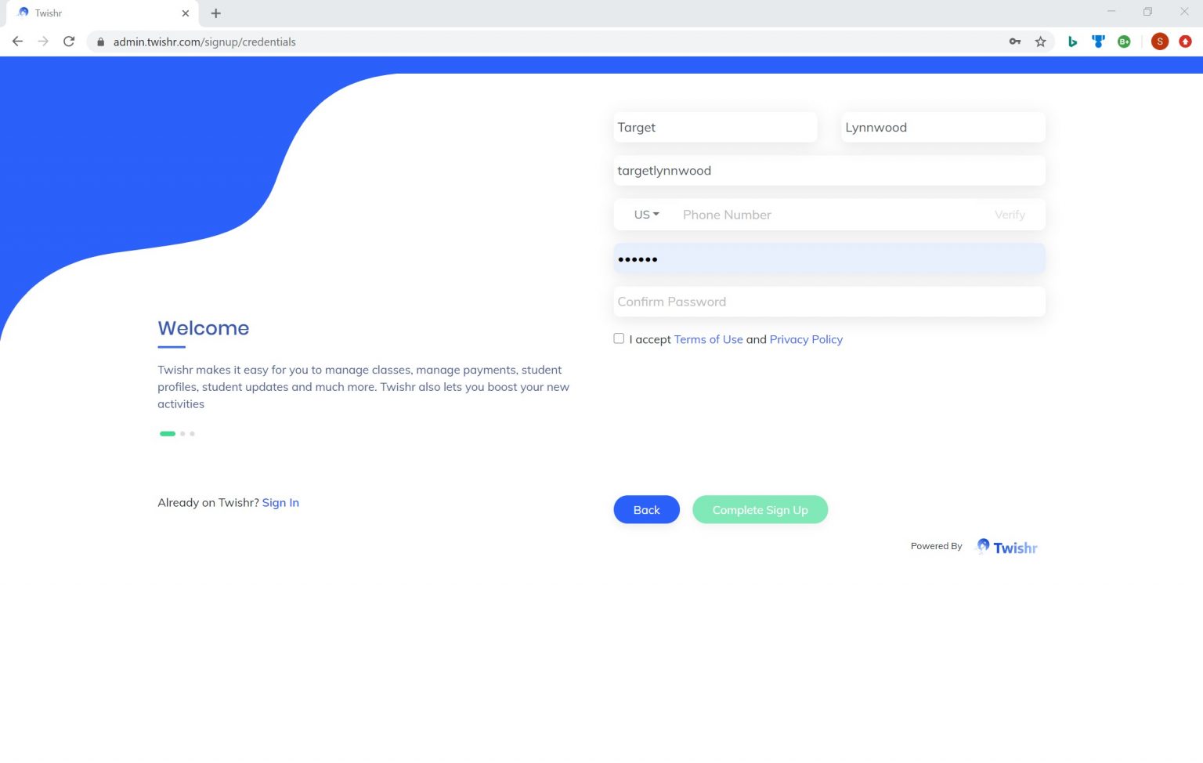Click the Complete Sign Up button

coord(760,509)
